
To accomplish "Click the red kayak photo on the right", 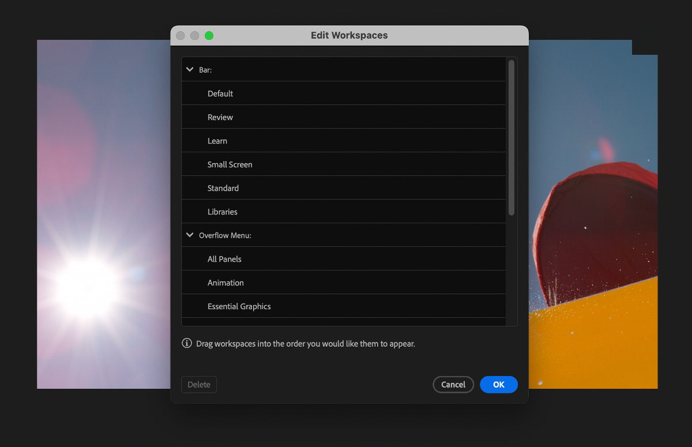I will [600, 231].
